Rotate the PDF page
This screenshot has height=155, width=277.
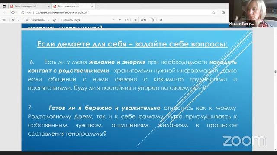(152, 20)
